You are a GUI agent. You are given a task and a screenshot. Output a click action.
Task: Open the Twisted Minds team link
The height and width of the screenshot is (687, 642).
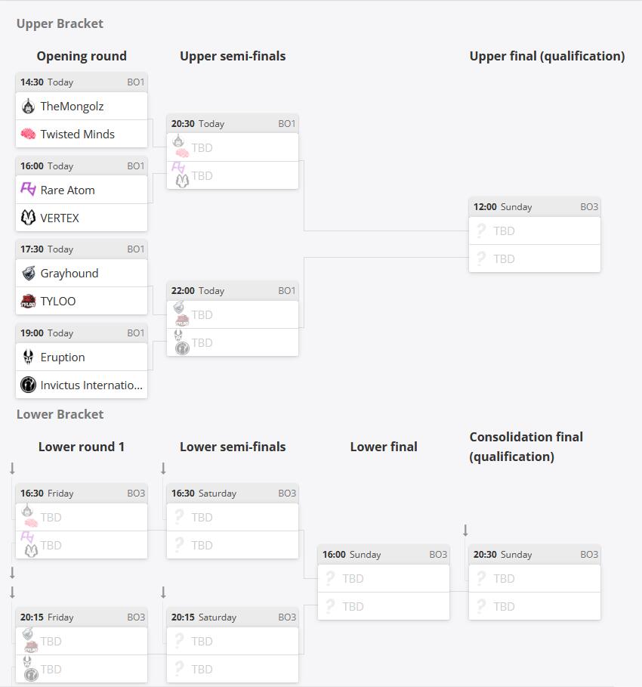point(78,134)
